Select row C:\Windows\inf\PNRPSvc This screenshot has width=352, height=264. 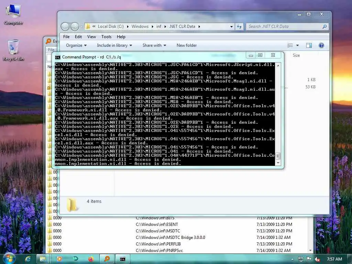[x=177, y=250]
